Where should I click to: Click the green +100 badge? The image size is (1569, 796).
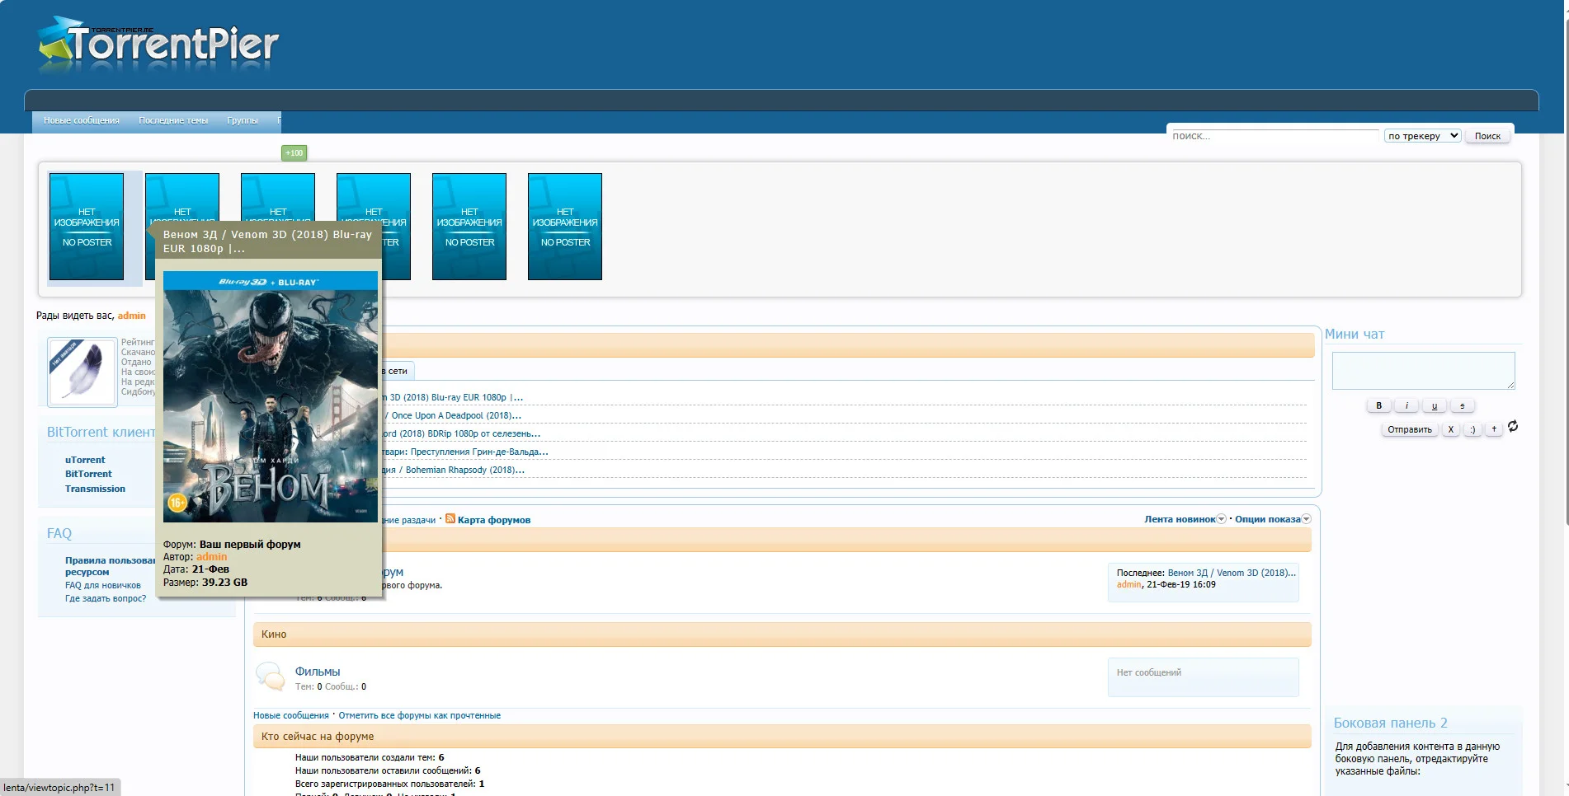pyautogui.click(x=294, y=152)
